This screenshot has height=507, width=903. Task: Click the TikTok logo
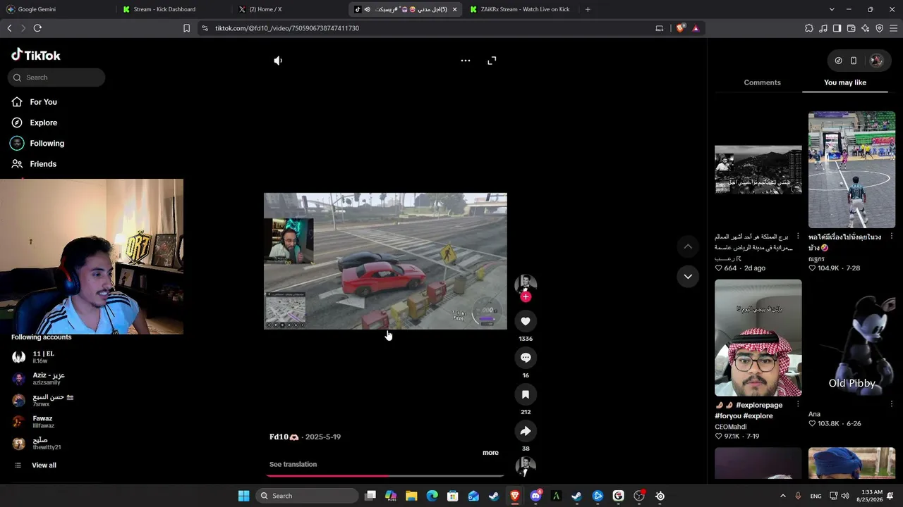[36, 55]
